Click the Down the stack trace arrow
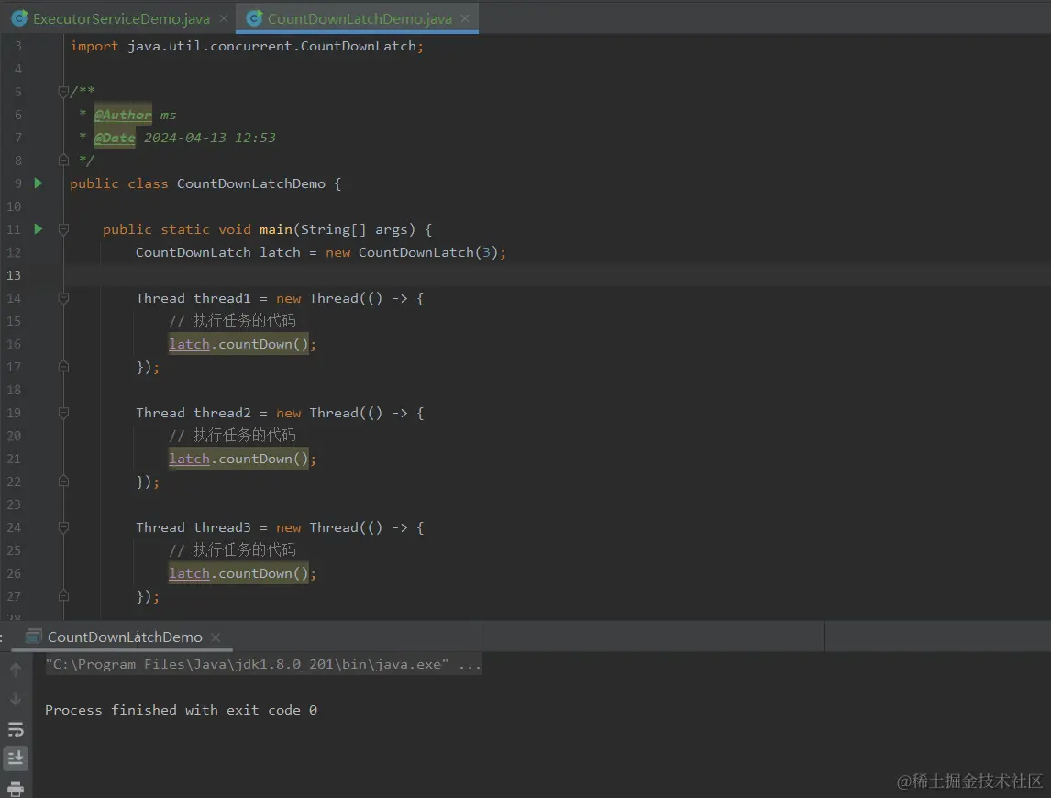The image size is (1051, 798). click(x=16, y=699)
